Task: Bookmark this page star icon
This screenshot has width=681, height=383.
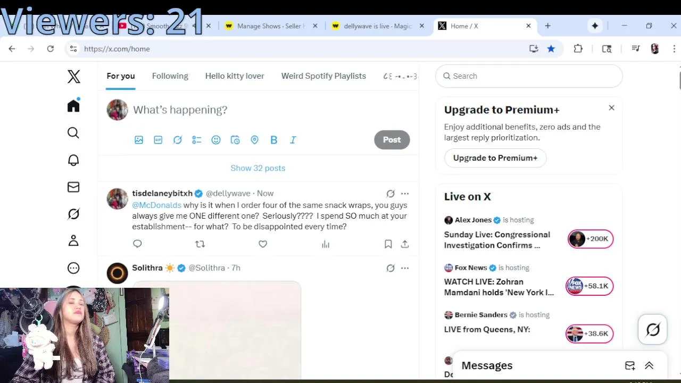Action: point(551,49)
